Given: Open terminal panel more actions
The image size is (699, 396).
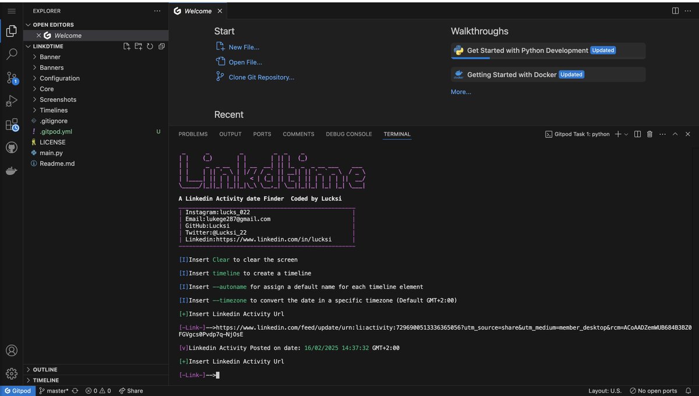Looking at the screenshot, I should tap(662, 134).
